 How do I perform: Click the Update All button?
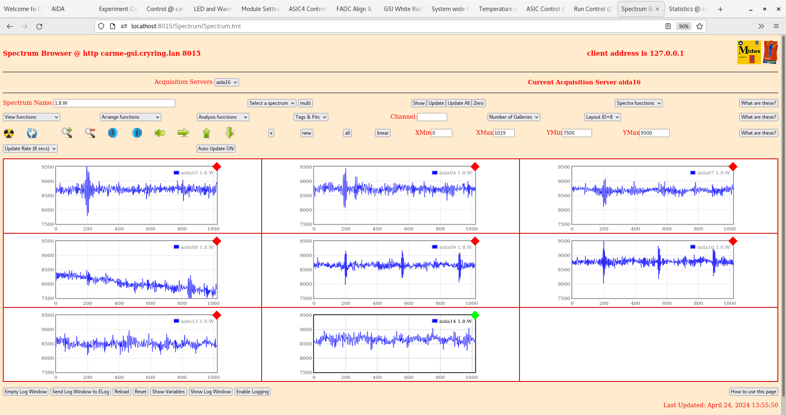click(x=458, y=103)
